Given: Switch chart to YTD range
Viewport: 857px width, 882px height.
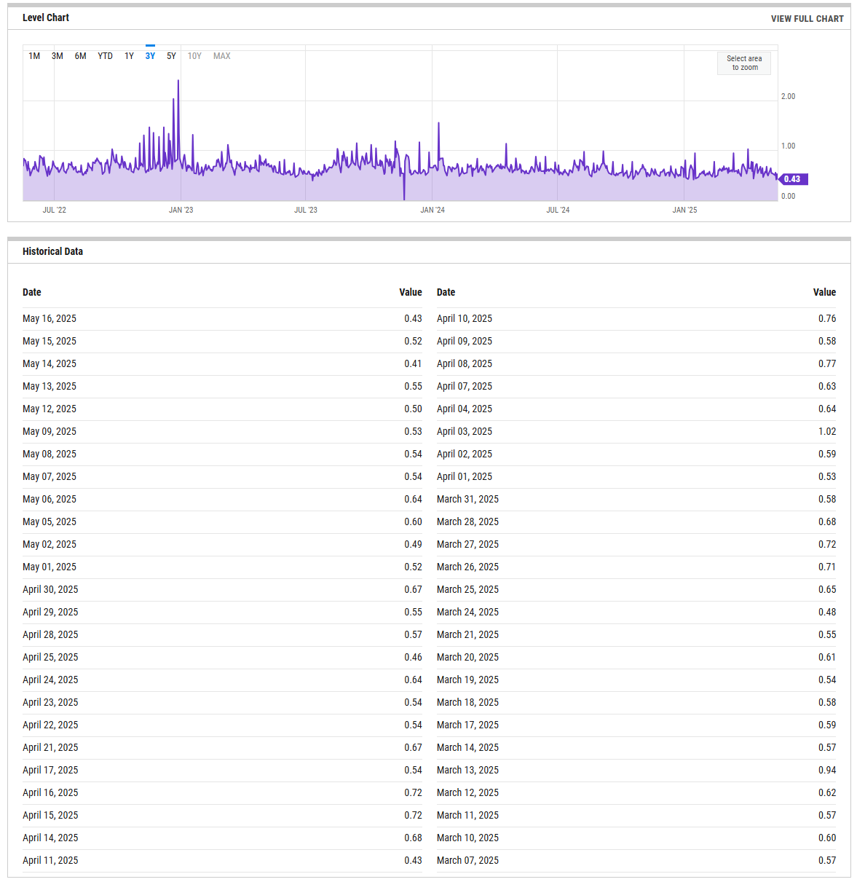Looking at the screenshot, I should click(106, 56).
